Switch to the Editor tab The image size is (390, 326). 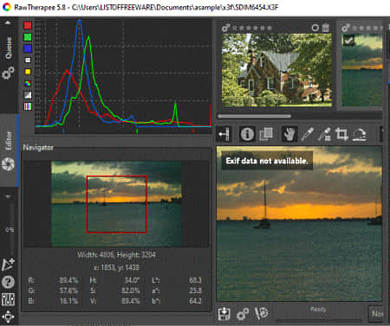9,141
